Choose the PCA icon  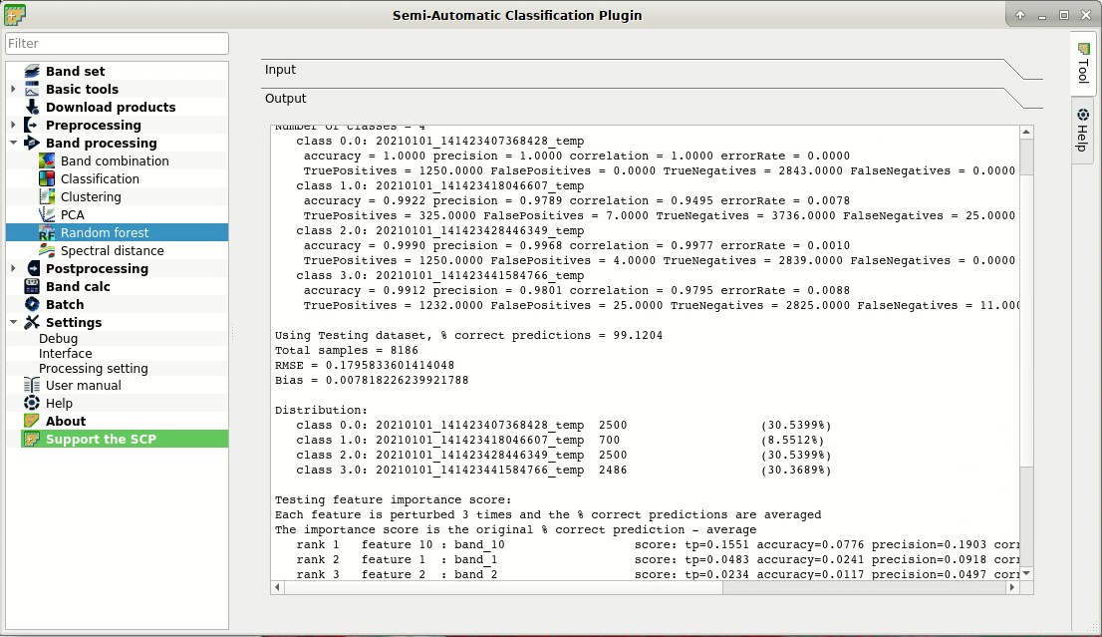47,214
